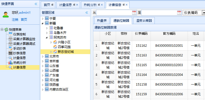
Task: Switch to the 温度采集器 tab
Action: (144, 20)
